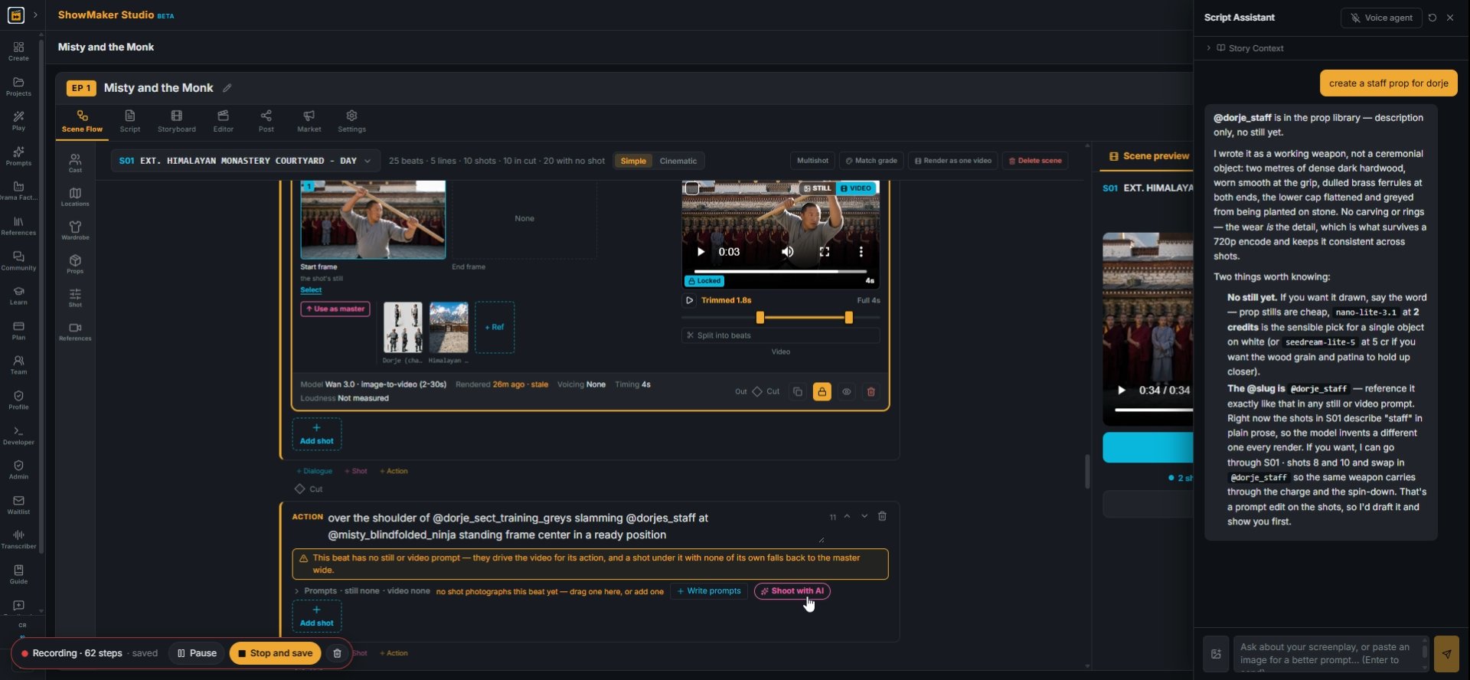Click the duplicate shot icon
The width and height of the screenshot is (1470, 680).
point(798,392)
